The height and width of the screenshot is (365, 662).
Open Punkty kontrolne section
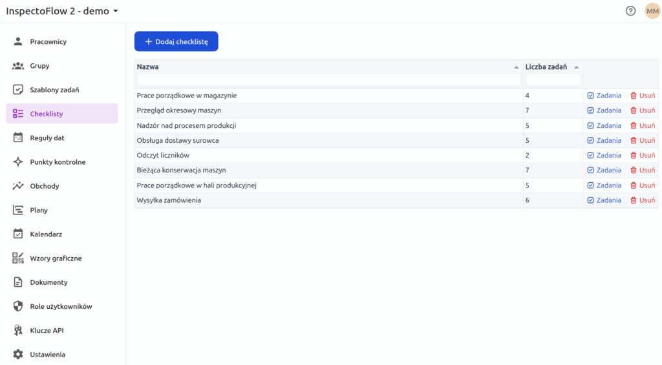click(x=61, y=162)
